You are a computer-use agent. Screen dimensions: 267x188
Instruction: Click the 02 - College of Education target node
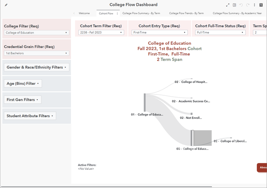[x=192, y=138]
